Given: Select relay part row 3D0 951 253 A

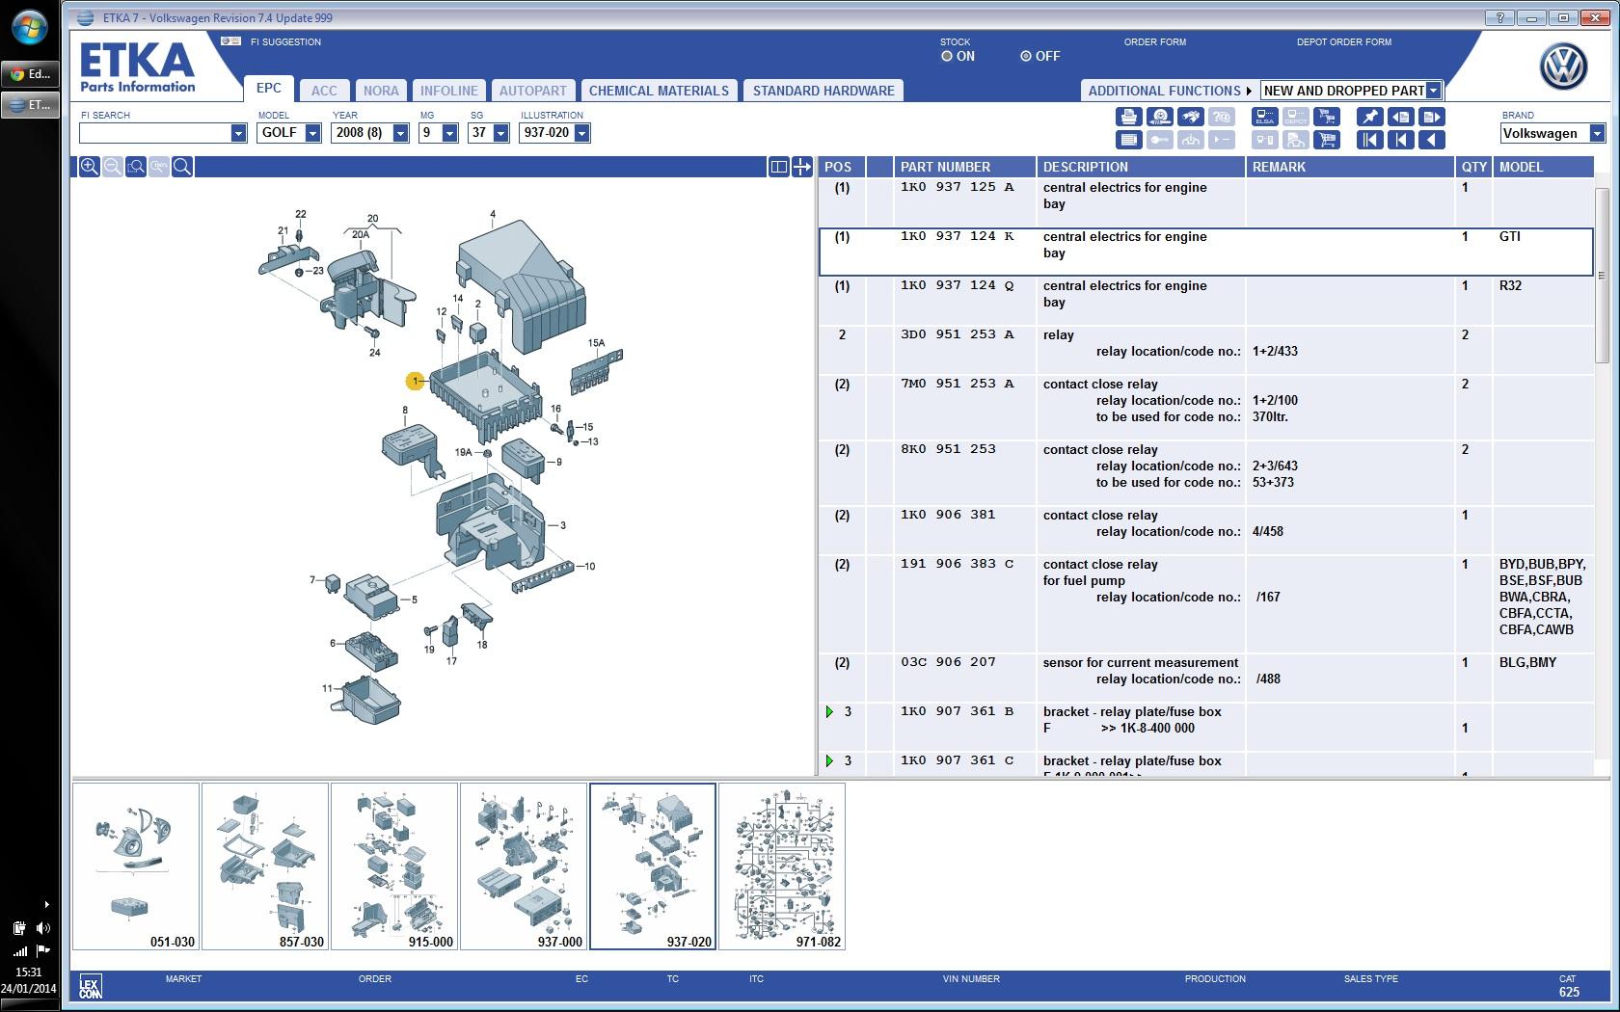Looking at the screenshot, I should [x=1205, y=350].
